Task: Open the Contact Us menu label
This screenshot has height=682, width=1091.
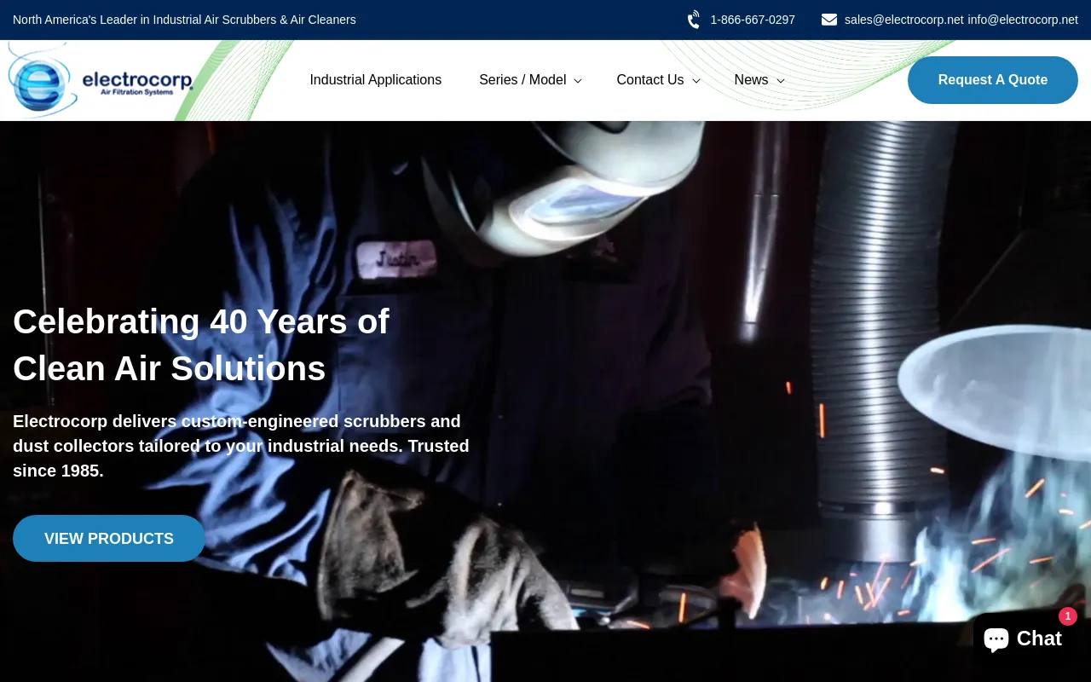Action: click(649, 80)
